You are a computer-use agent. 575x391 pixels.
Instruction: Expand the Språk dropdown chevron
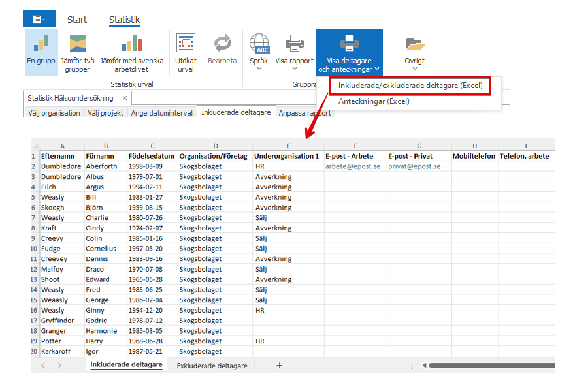click(x=259, y=69)
